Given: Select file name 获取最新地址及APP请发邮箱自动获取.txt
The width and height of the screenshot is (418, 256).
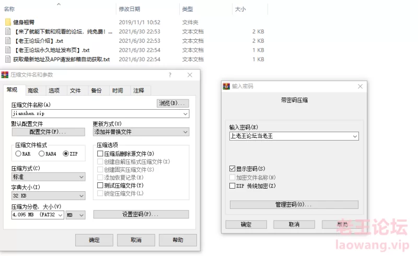Looking at the screenshot, I should coord(62,59).
